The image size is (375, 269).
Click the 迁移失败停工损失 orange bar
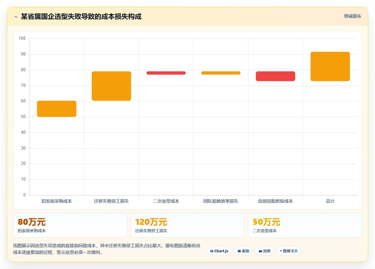[111, 86]
